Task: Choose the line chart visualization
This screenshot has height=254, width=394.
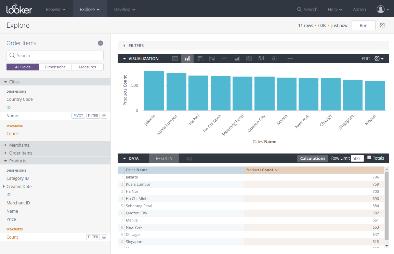Action: point(224,58)
